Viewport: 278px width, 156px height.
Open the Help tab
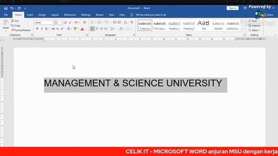point(122,15)
